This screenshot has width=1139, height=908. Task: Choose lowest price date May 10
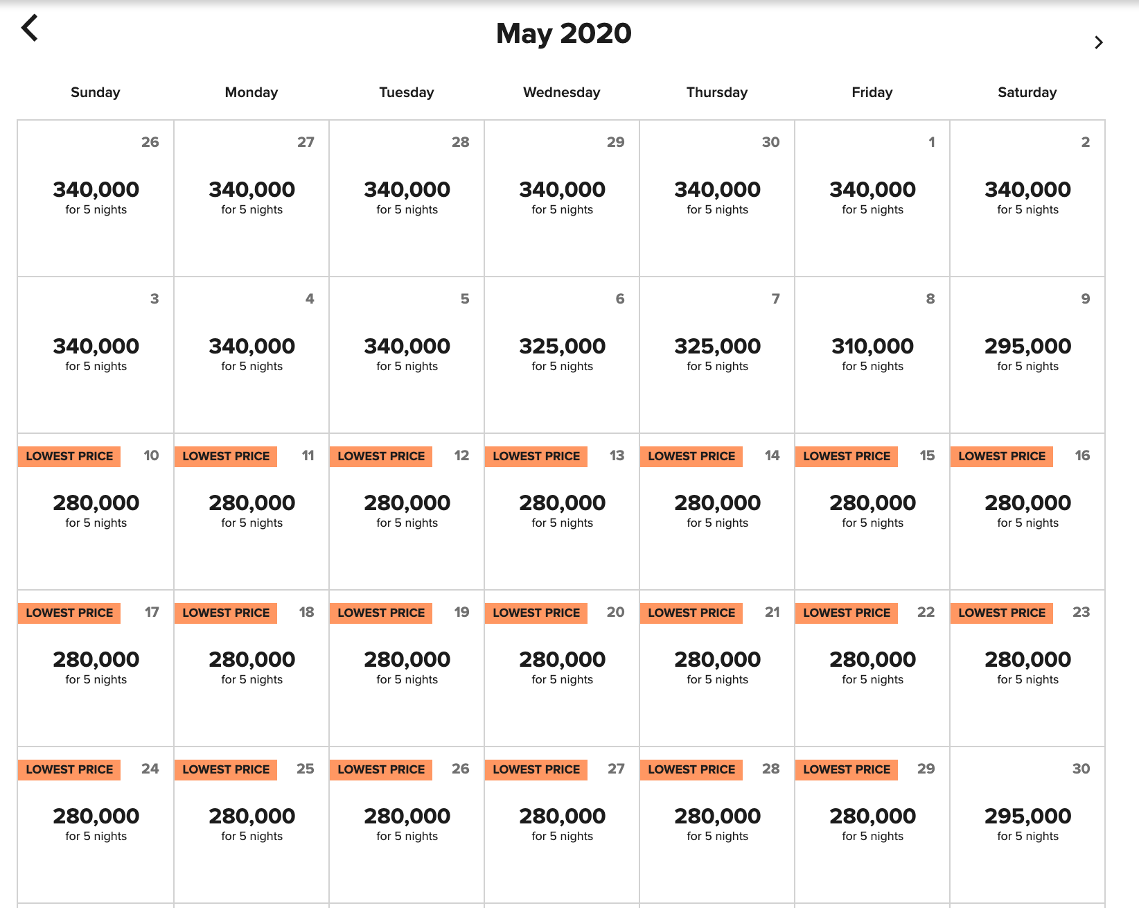coord(96,511)
